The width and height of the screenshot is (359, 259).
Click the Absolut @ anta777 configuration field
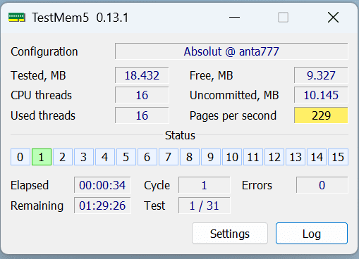tap(231, 51)
